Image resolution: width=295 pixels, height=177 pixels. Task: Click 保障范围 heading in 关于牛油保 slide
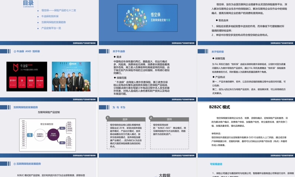click(x=120, y=78)
